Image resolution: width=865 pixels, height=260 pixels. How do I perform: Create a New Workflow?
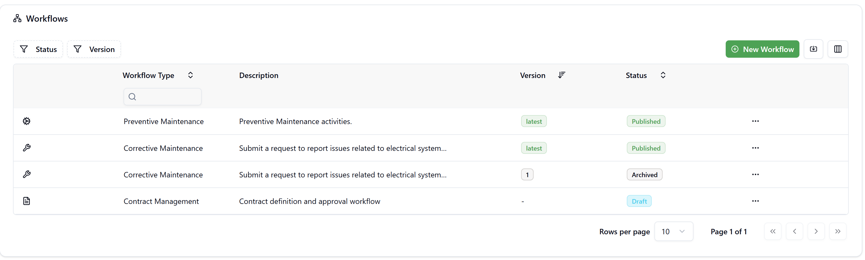[x=762, y=49]
